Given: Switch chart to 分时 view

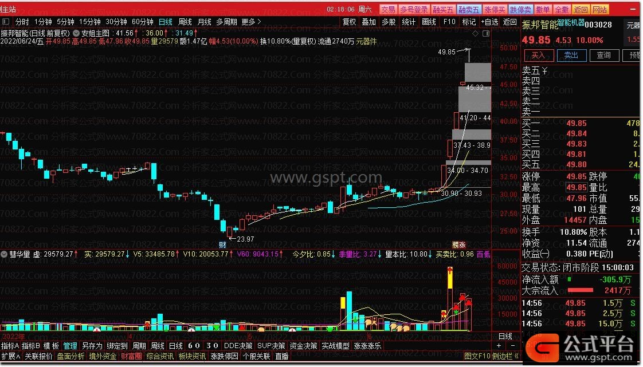Looking at the screenshot, I should point(22,22).
